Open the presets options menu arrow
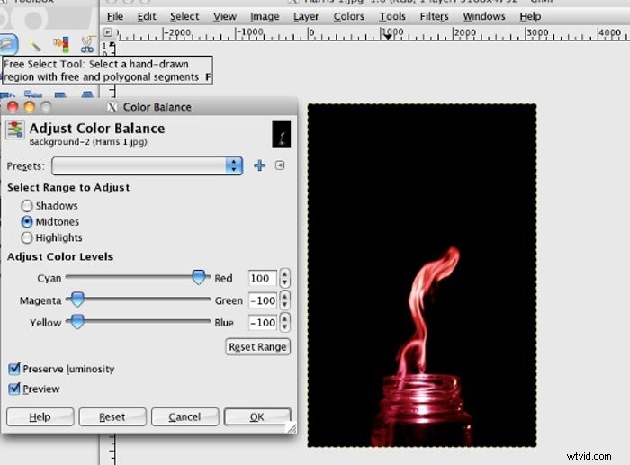 pos(280,165)
